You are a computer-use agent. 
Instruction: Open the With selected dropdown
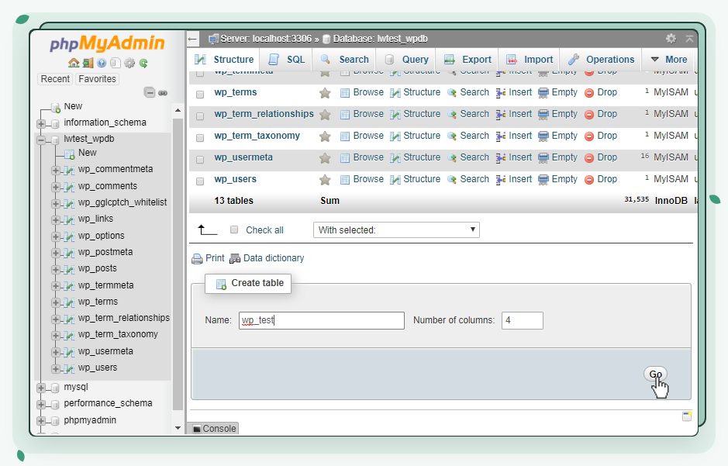click(396, 230)
